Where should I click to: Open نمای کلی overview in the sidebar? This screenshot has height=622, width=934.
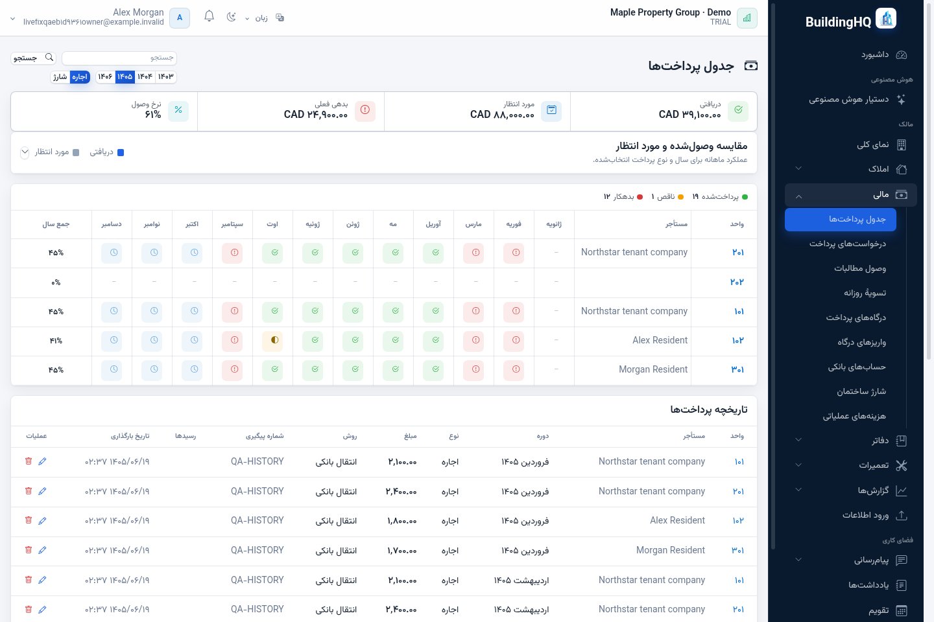851,144
